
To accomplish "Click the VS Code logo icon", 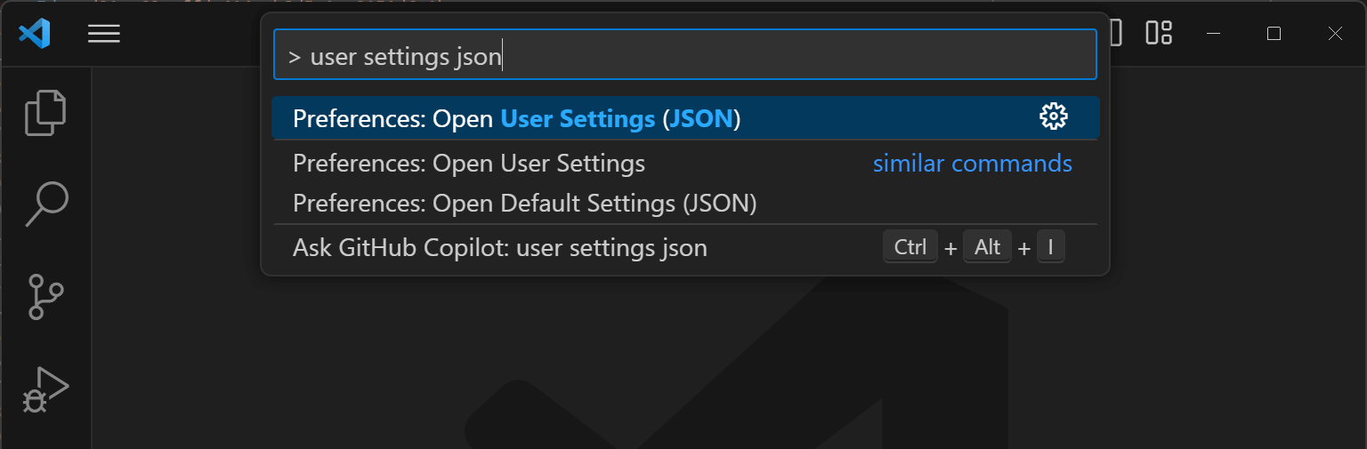I will point(35,34).
